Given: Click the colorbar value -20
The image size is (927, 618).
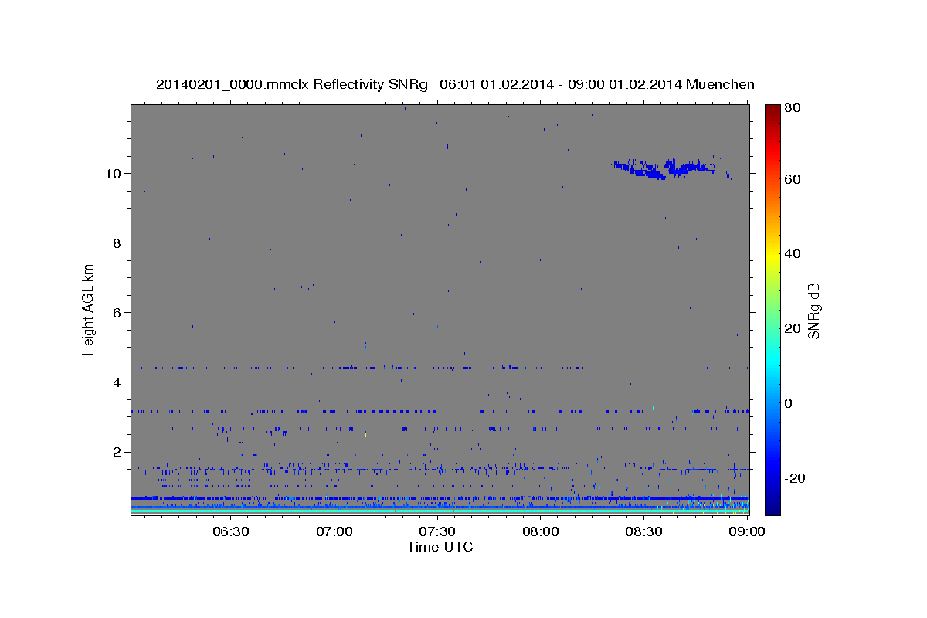Looking at the screenshot, I should coord(796,478).
